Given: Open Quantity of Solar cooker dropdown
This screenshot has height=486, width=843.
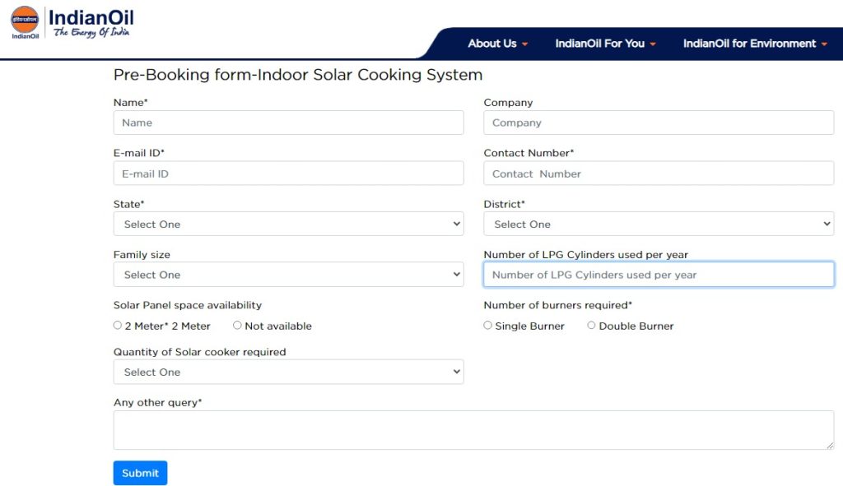Looking at the screenshot, I should [x=288, y=372].
